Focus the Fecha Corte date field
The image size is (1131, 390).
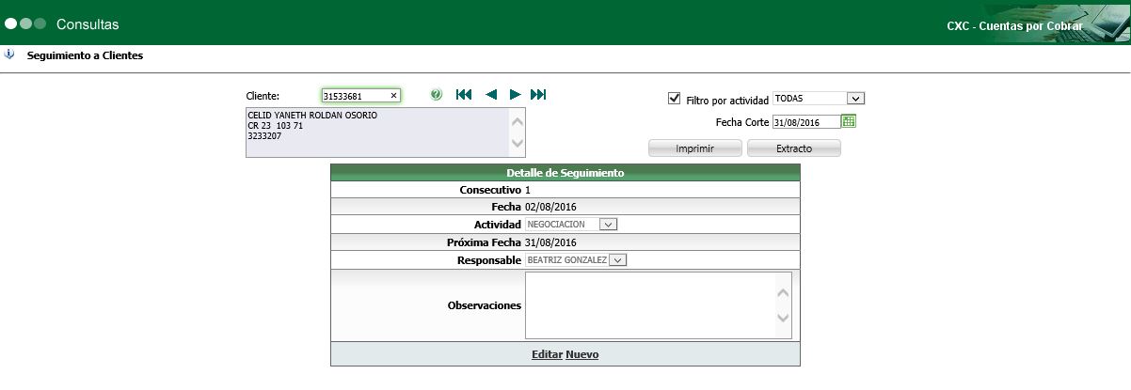[x=806, y=122]
